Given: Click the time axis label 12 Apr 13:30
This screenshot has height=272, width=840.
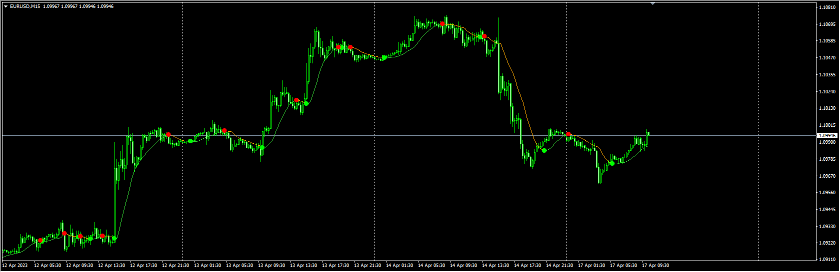Looking at the screenshot, I should pyautogui.click(x=111, y=266).
